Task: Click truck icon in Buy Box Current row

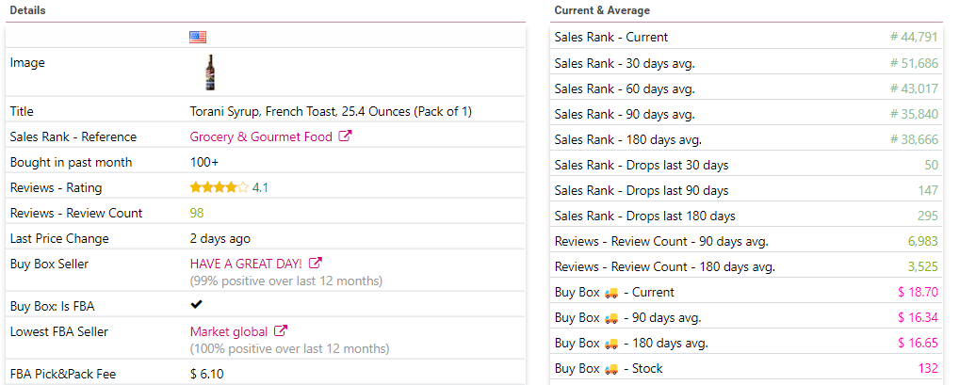Action: pos(611,293)
